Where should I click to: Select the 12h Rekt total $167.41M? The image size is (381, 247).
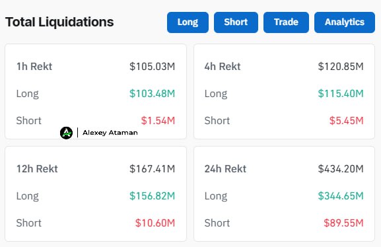152,168
